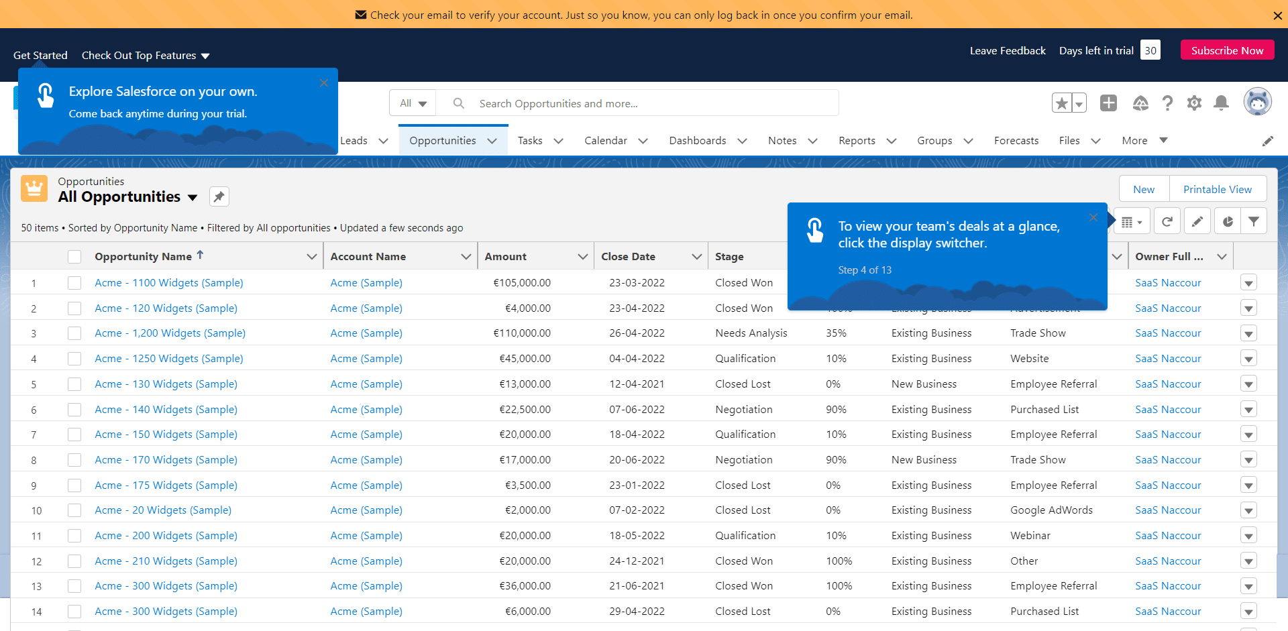The width and height of the screenshot is (1288, 631).
Task: Sort by the Stage column header
Action: [x=729, y=257]
